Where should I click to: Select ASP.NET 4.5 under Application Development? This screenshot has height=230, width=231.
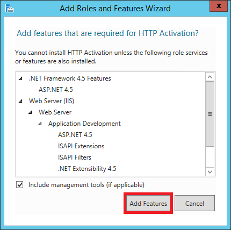coord(75,135)
